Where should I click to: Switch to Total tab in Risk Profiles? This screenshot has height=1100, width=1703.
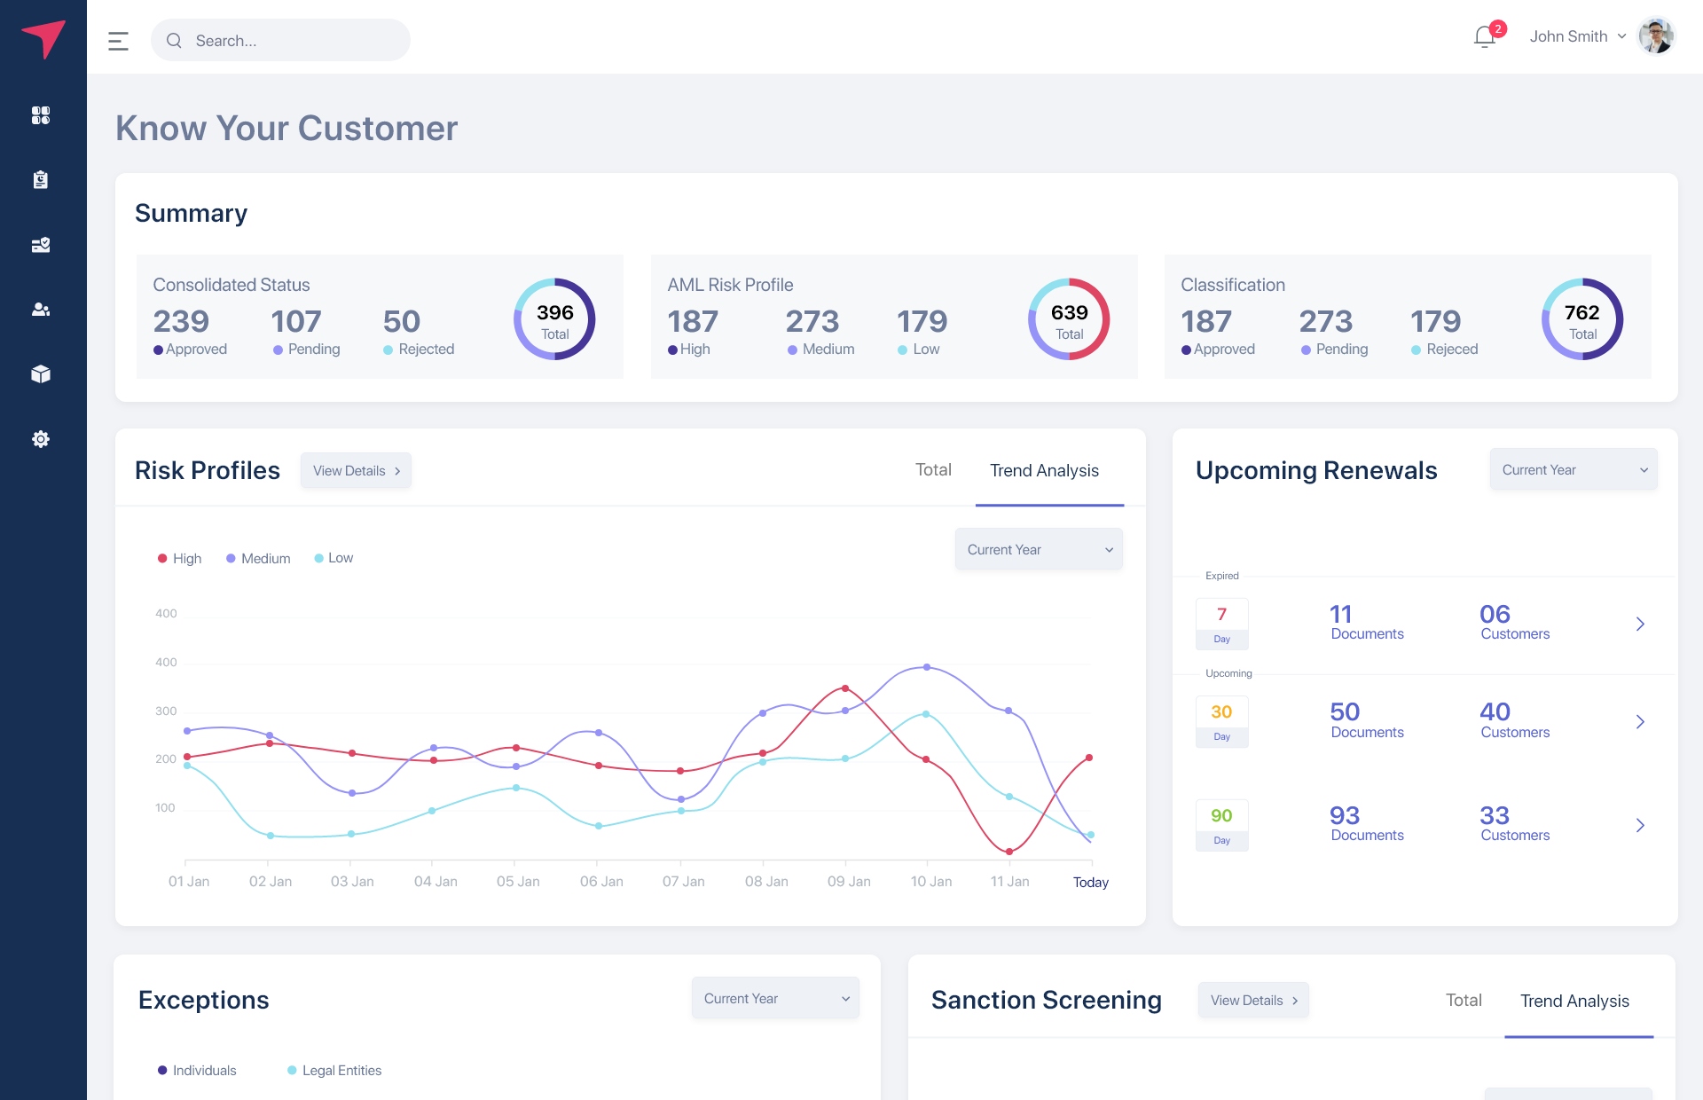pos(933,470)
